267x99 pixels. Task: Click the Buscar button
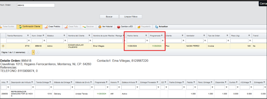click(x=109, y=17)
